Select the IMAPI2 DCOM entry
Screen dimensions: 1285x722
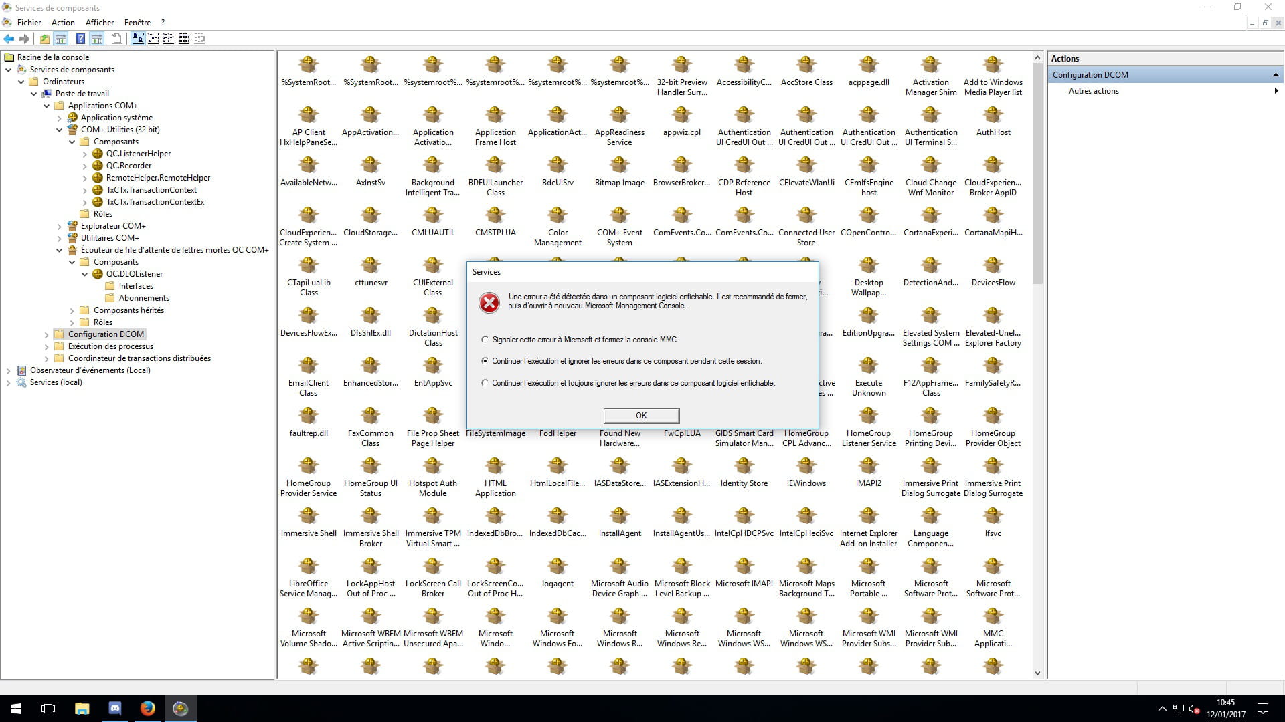[869, 473]
